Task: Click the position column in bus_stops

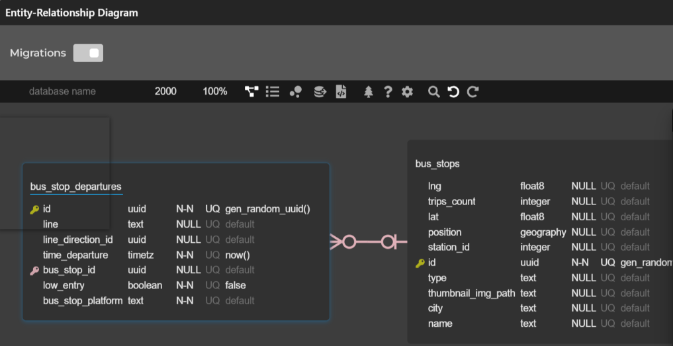Action: [445, 232]
